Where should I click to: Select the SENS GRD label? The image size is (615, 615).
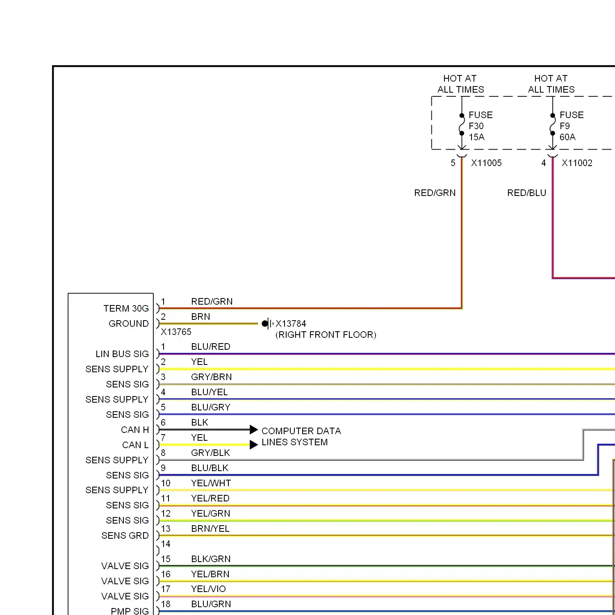click(125, 535)
